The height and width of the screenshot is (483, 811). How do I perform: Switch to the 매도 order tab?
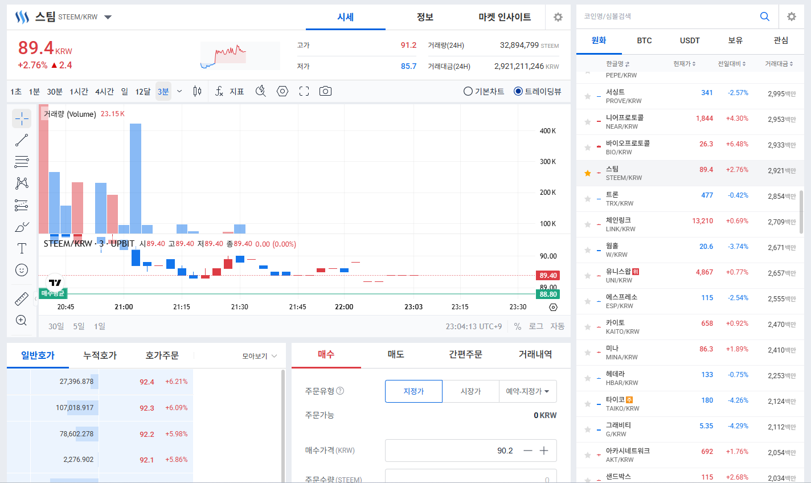396,354
